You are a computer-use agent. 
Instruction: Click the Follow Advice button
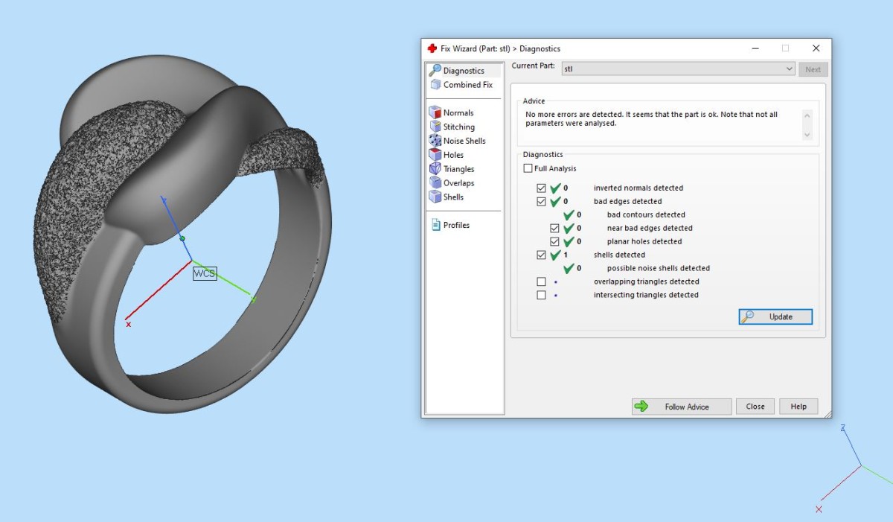coord(682,407)
